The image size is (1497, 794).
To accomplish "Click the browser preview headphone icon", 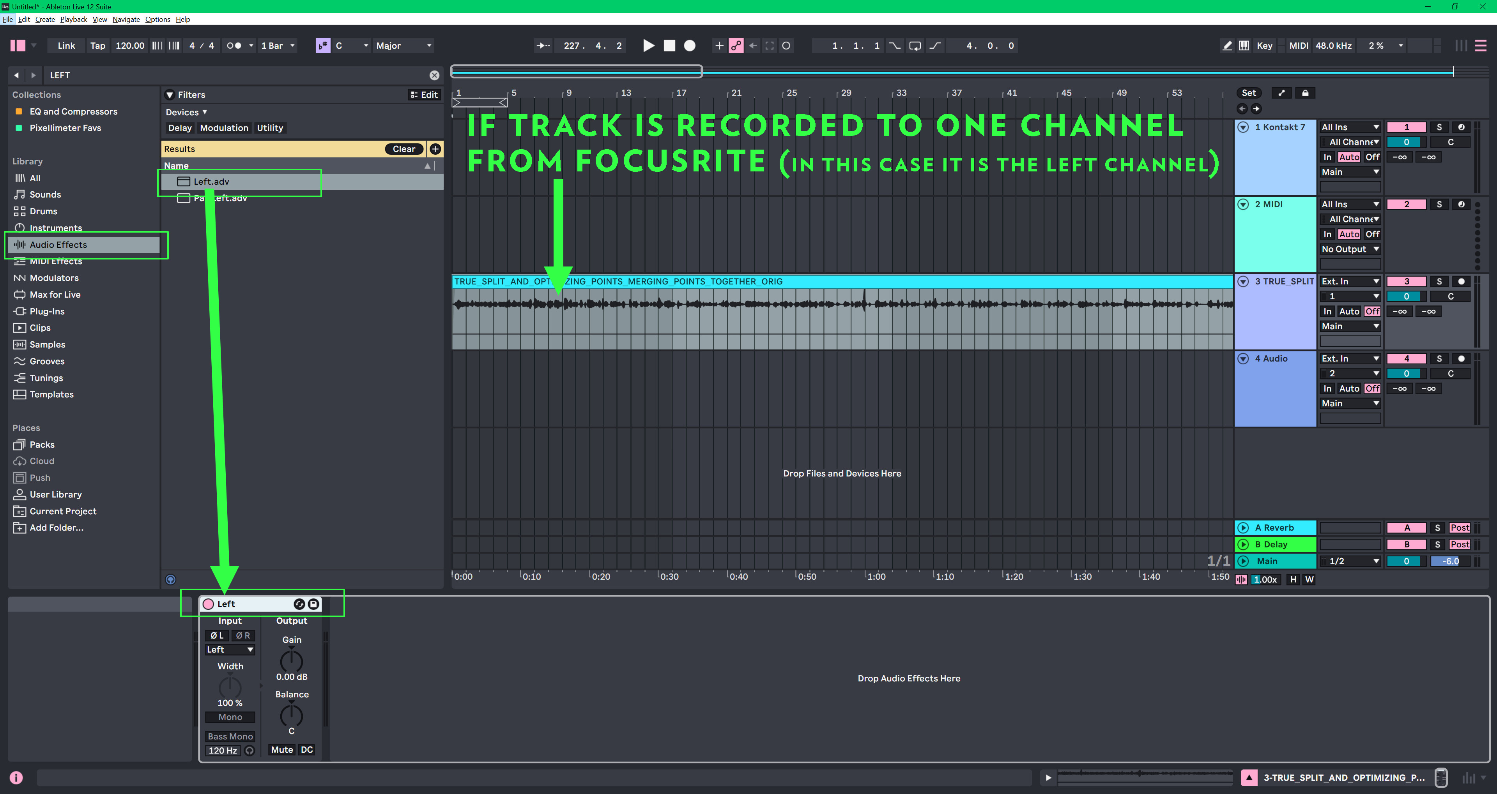I will pos(170,579).
